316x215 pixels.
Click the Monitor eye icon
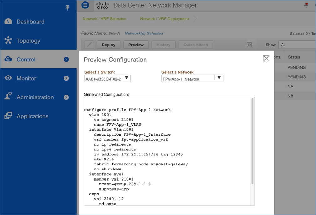[x=8, y=78]
